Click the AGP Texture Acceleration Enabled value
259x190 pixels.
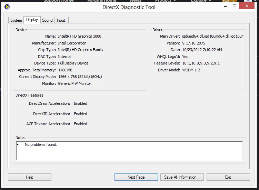(80, 124)
